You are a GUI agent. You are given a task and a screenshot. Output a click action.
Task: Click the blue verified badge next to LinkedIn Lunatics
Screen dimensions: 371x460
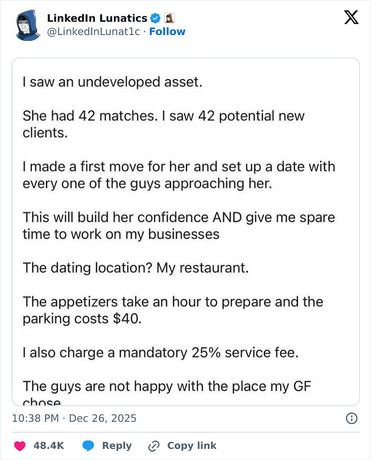pos(154,18)
